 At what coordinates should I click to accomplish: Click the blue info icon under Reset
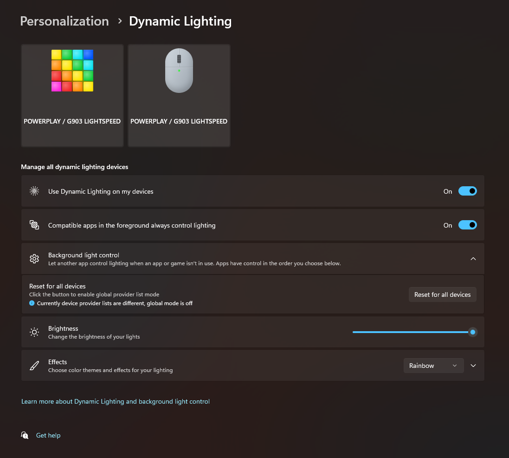click(x=32, y=303)
